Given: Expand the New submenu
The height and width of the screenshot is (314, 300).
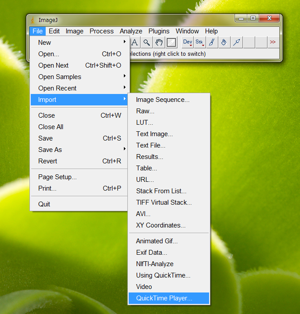Looking at the screenshot, I should pyautogui.click(x=79, y=43).
